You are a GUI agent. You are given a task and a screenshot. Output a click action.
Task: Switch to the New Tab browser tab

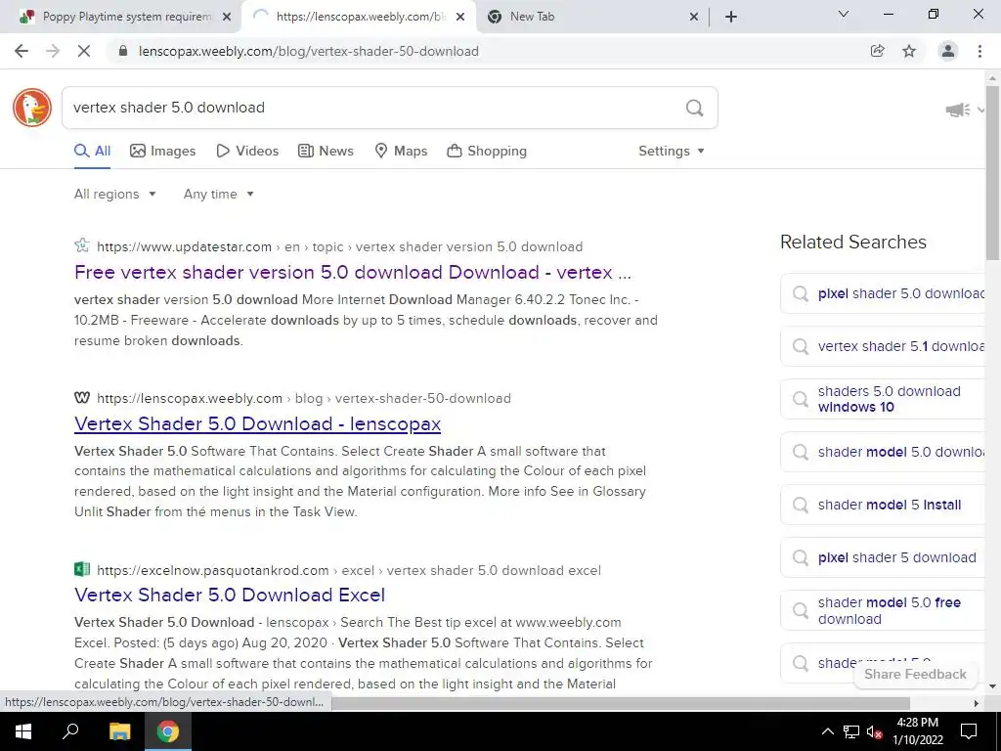[x=591, y=17]
